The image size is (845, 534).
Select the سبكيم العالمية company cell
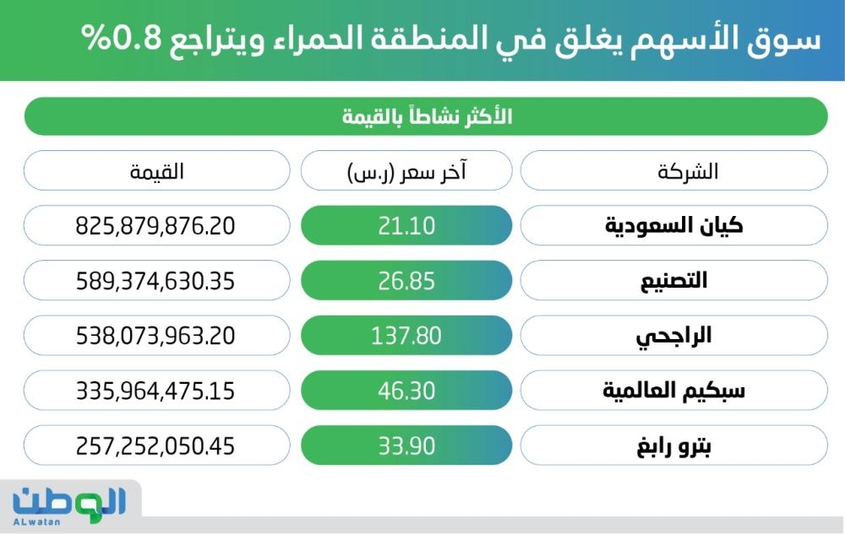(x=673, y=390)
